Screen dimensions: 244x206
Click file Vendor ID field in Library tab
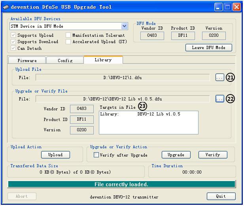click(82, 109)
